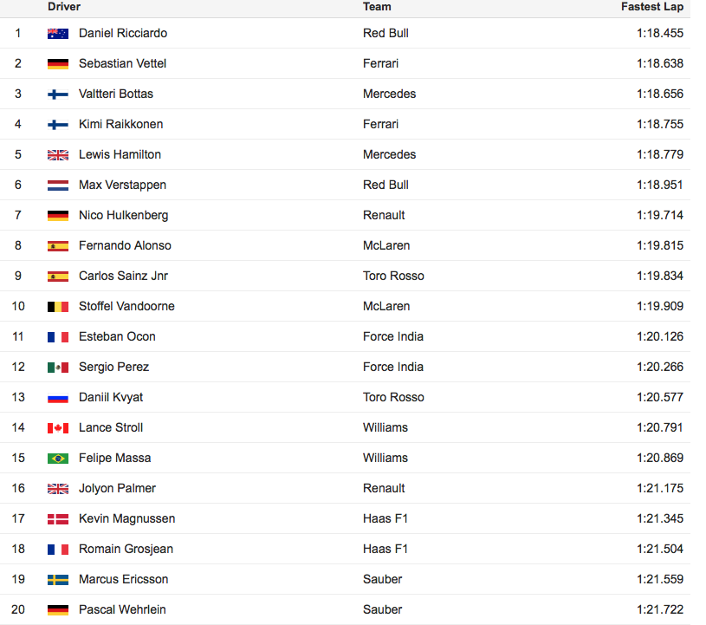Select the Lewis Hamilton driver name
This screenshot has height=625, width=706.
pyautogui.click(x=120, y=154)
